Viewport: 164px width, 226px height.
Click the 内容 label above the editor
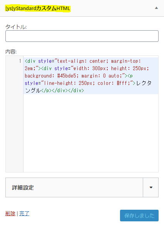[11, 52]
